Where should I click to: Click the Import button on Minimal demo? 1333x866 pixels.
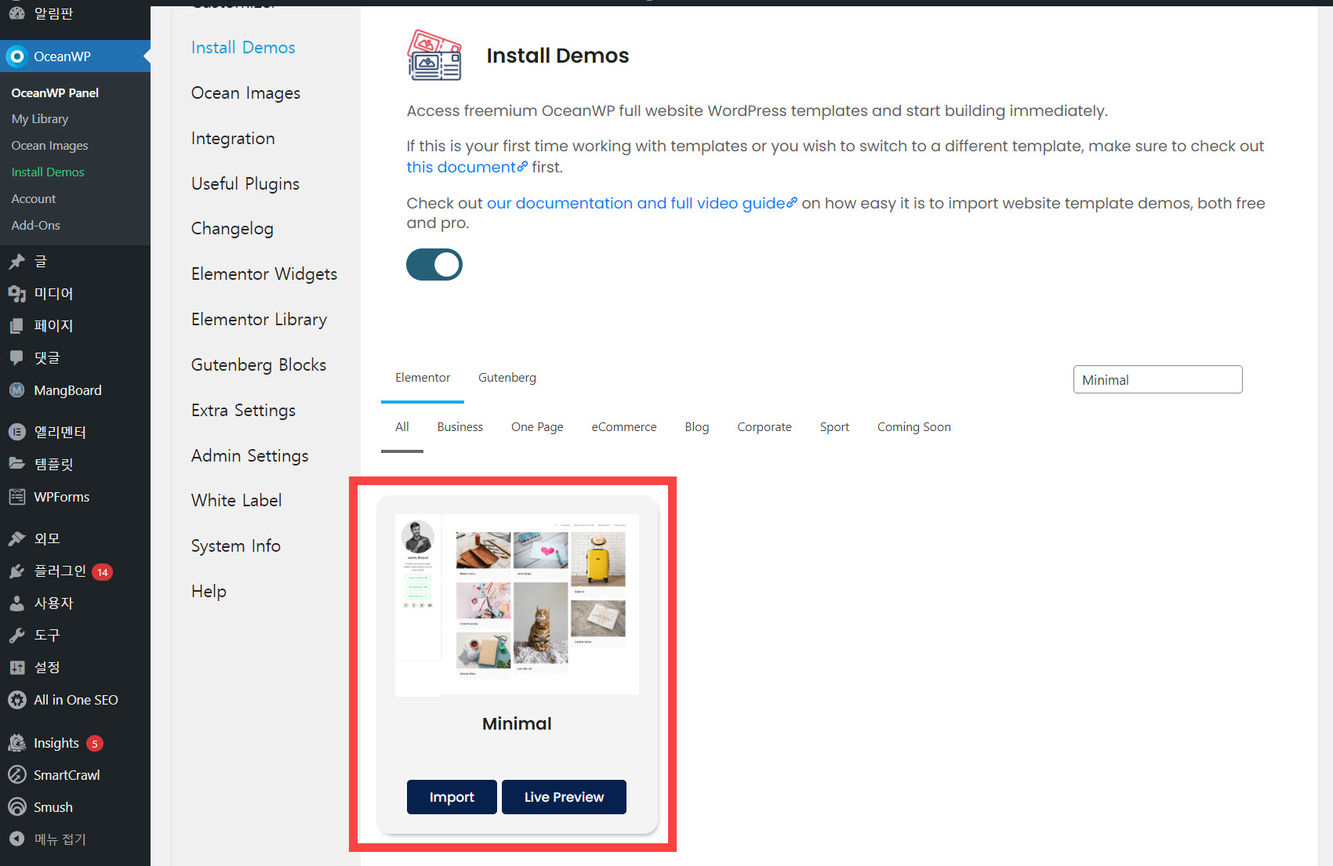coord(452,797)
